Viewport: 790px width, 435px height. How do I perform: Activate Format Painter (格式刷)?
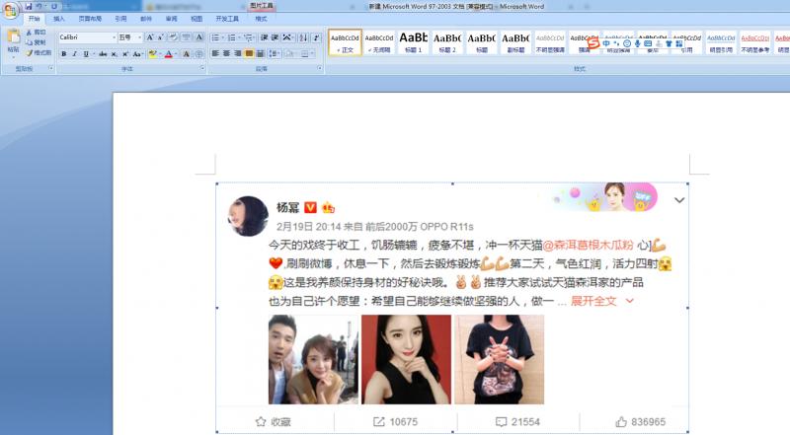tap(39, 53)
